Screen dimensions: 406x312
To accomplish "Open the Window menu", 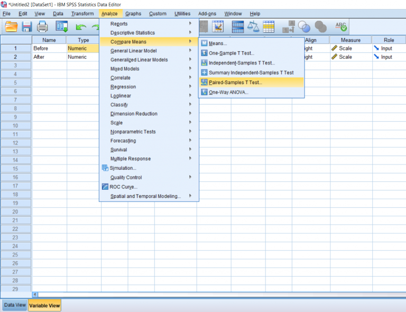I will [233, 14].
